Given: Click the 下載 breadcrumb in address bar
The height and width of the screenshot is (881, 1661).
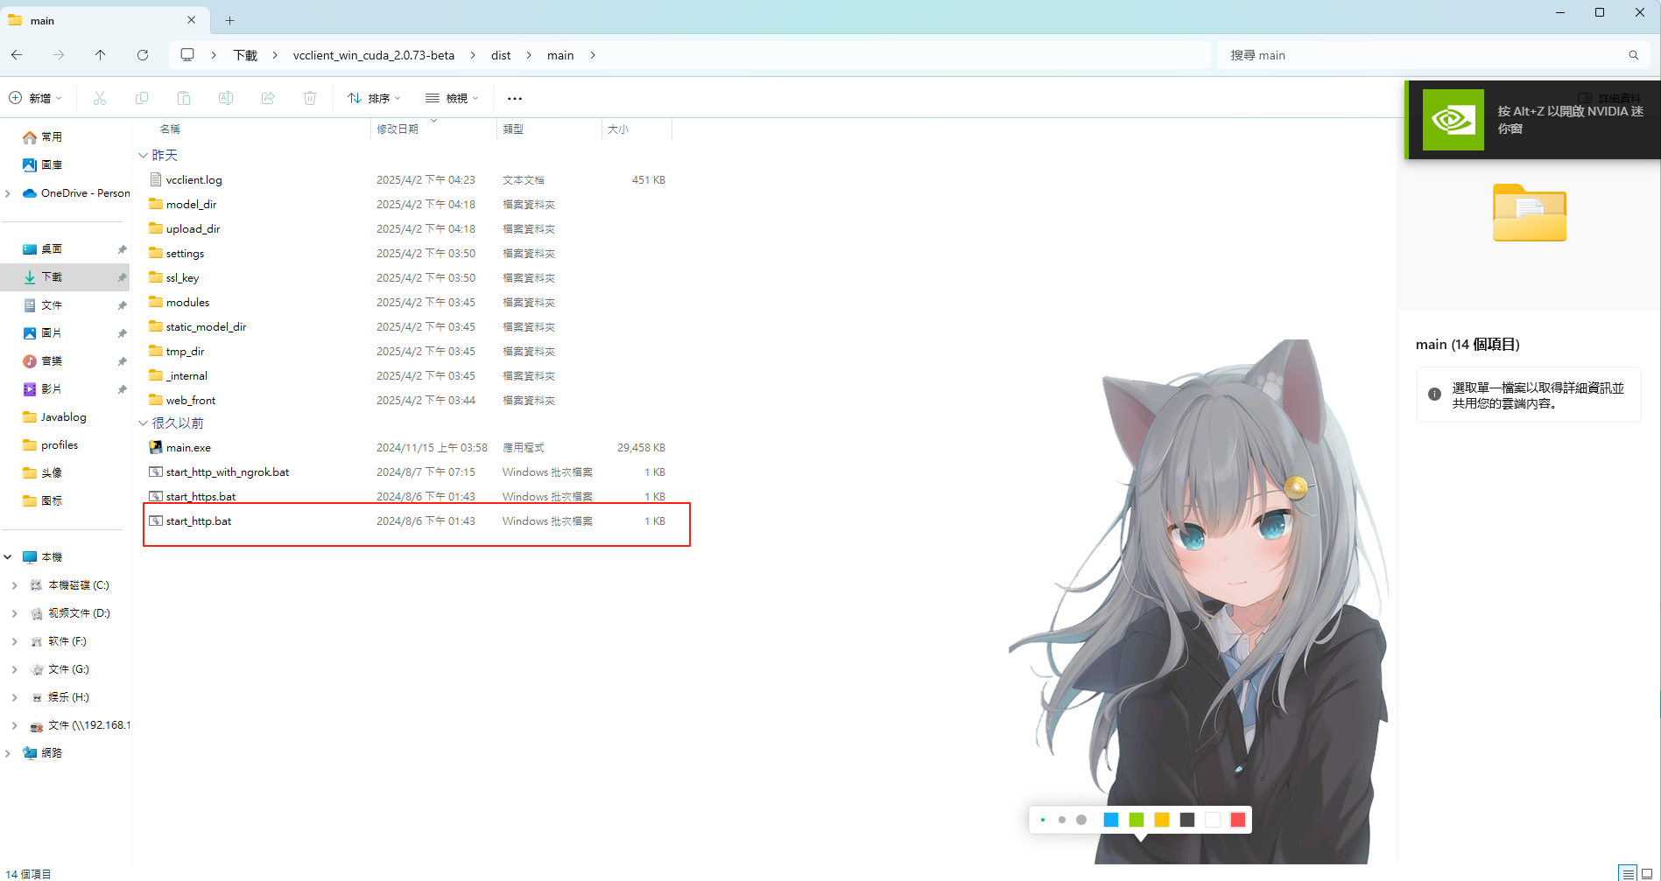Looking at the screenshot, I should (245, 55).
